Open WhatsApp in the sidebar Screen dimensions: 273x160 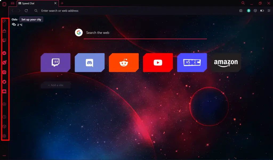(x=4, y=62)
